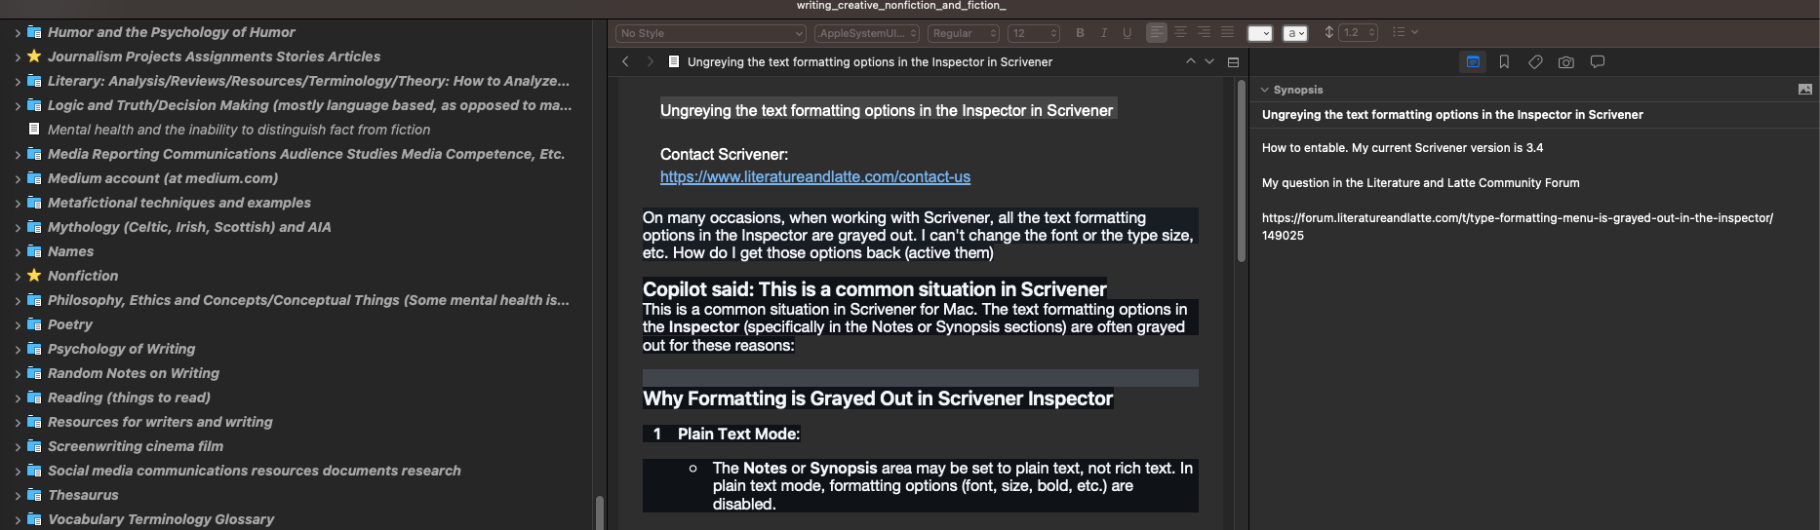Click heading 'Why Formatting is Grayed Out'
Viewport: 1820px width, 530px height.
[878, 398]
